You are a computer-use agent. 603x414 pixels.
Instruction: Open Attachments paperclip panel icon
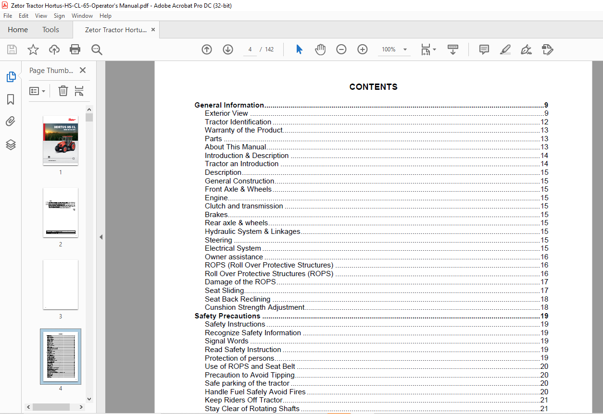pos(11,122)
